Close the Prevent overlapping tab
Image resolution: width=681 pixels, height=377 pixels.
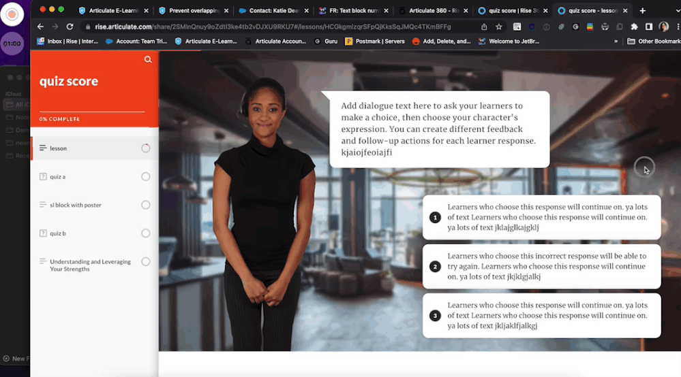(x=226, y=10)
